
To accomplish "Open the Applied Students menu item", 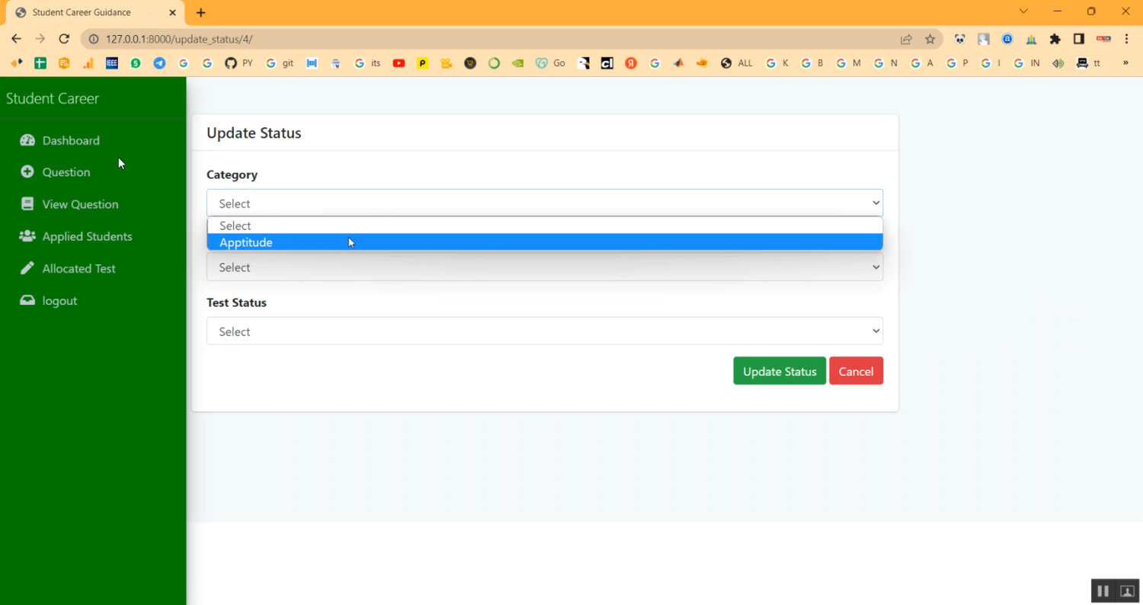I will point(87,236).
